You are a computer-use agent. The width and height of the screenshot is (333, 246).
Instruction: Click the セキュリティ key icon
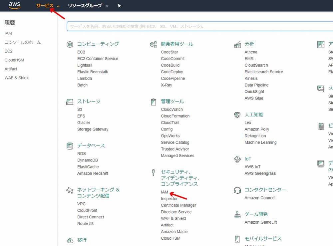(x=153, y=172)
